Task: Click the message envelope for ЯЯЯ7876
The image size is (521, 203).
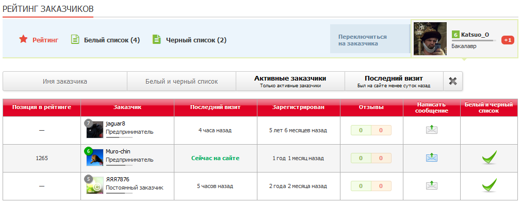Action: pos(432,185)
